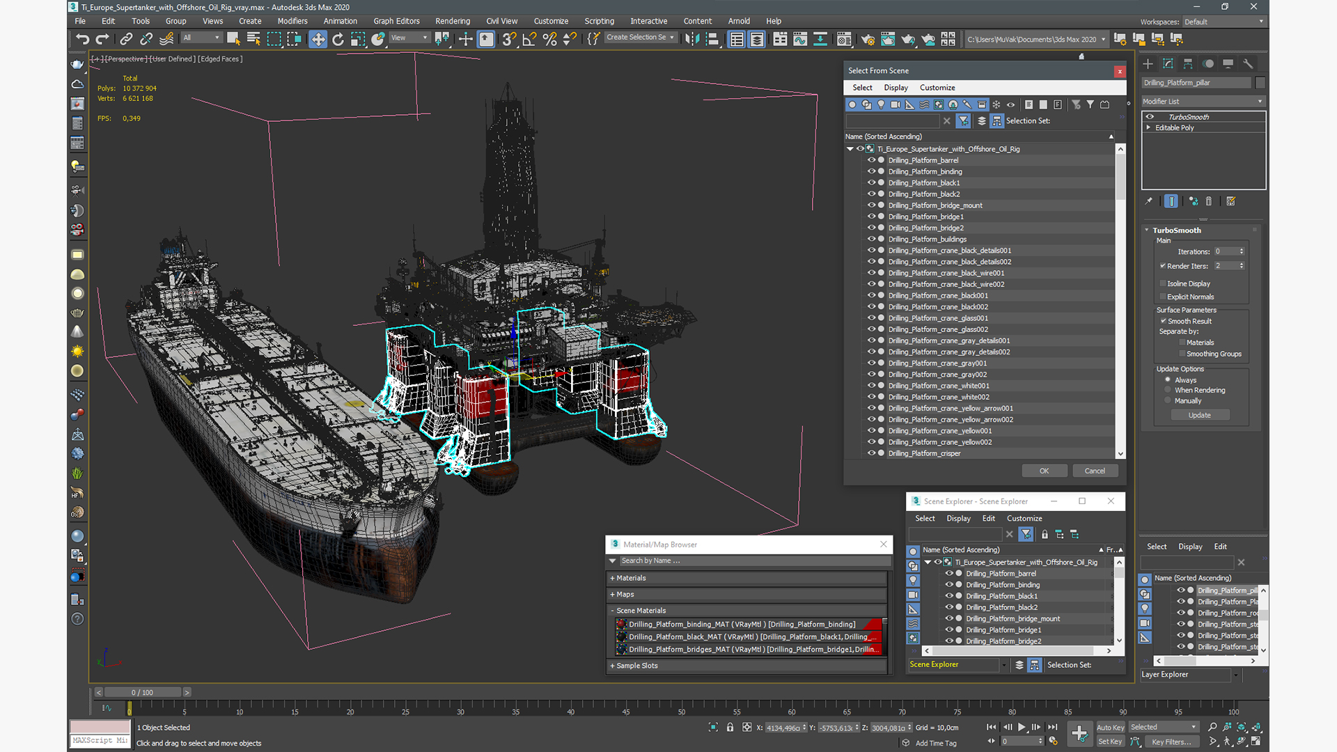1337x752 pixels.
Task: Toggle visibility eye of Drilling_Platform_barrel in Select From Scene
Action: 870,160
